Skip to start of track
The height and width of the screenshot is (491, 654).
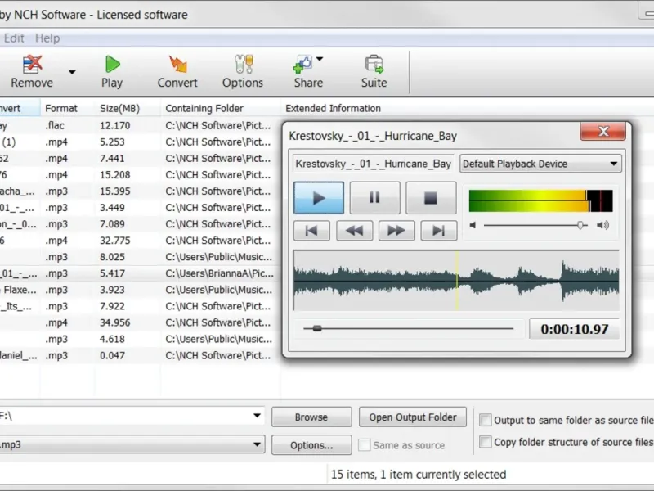pos(311,231)
